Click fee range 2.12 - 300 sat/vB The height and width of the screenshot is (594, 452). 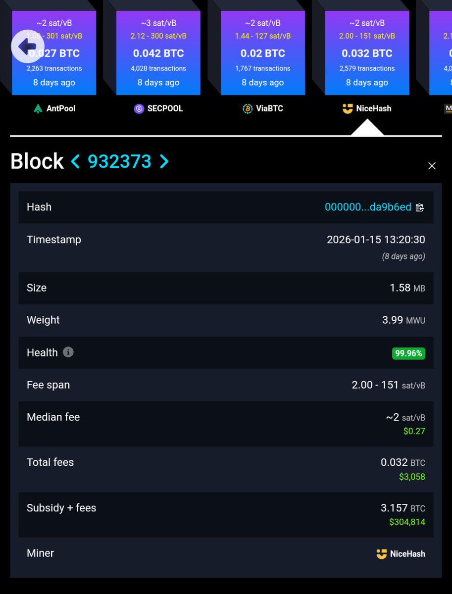(x=158, y=36)
